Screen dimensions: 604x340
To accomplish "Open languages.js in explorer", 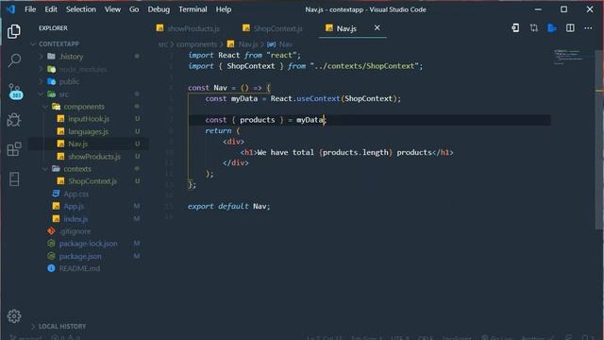I will coord(88,132).
